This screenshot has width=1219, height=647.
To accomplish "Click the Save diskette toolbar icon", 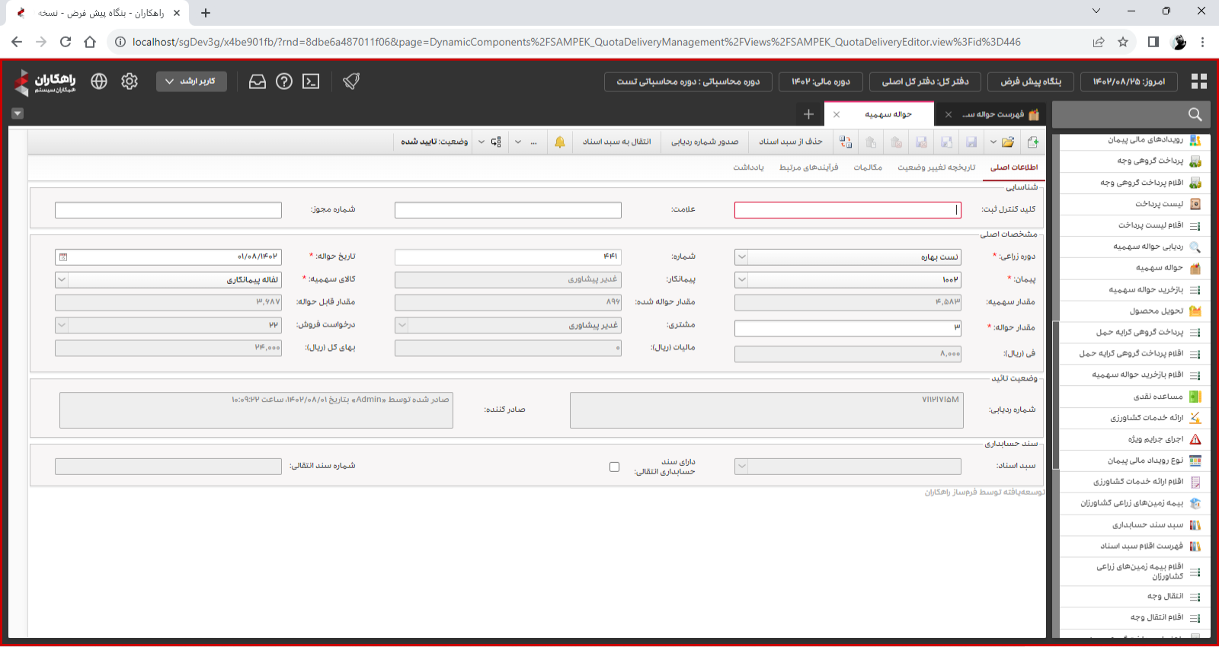I will [x=971, y=142].
